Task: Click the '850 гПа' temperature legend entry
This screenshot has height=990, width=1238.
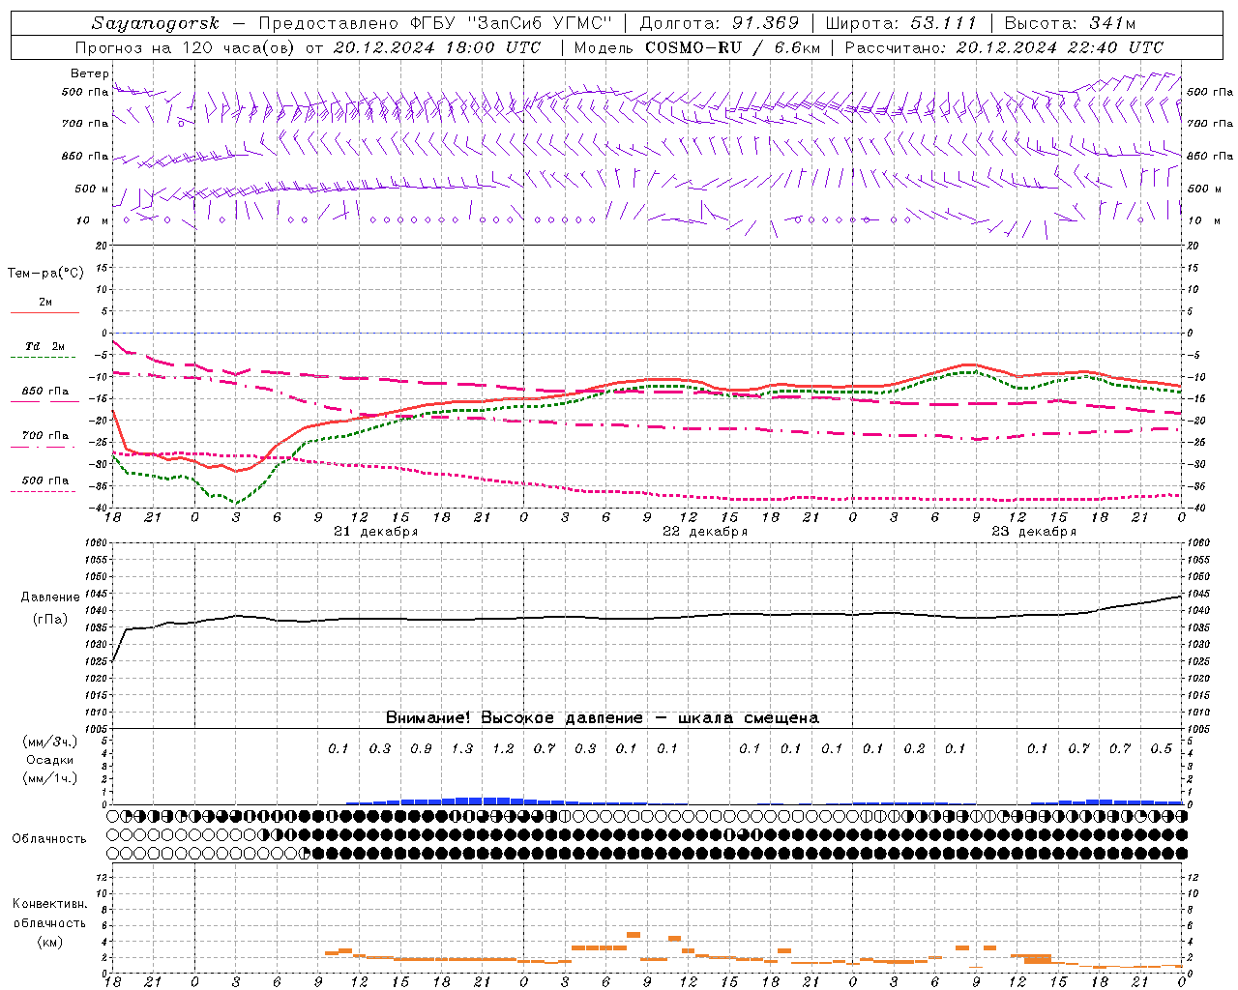Action: 45,392
